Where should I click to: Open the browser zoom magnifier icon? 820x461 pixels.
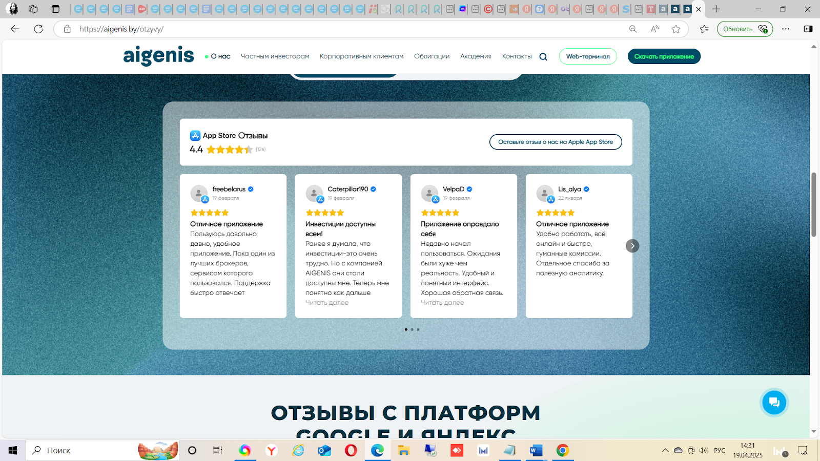(633, 29)
